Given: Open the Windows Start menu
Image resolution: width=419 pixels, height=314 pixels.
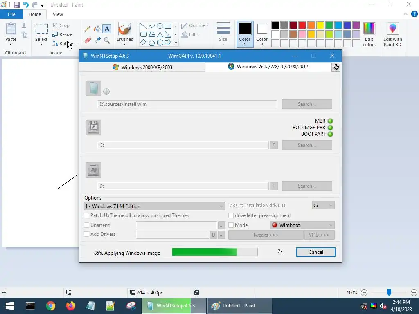Looking at the screenshot, I should click(x=10, y=306).
